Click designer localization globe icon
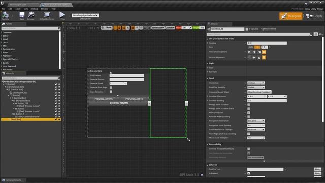The image size is (325, 183). [103, 28]
